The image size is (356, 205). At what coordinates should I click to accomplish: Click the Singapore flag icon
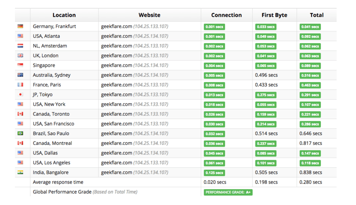coord(20,65)
